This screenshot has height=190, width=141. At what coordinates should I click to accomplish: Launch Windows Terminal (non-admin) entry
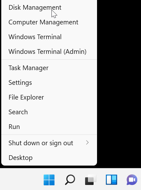[x=49, y=37]
